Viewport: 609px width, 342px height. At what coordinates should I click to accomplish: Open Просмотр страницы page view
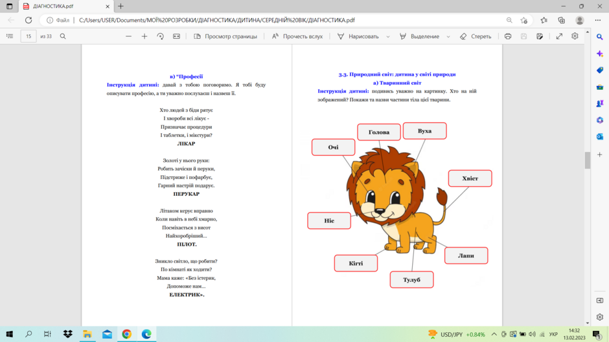click(x=225, y=36)
